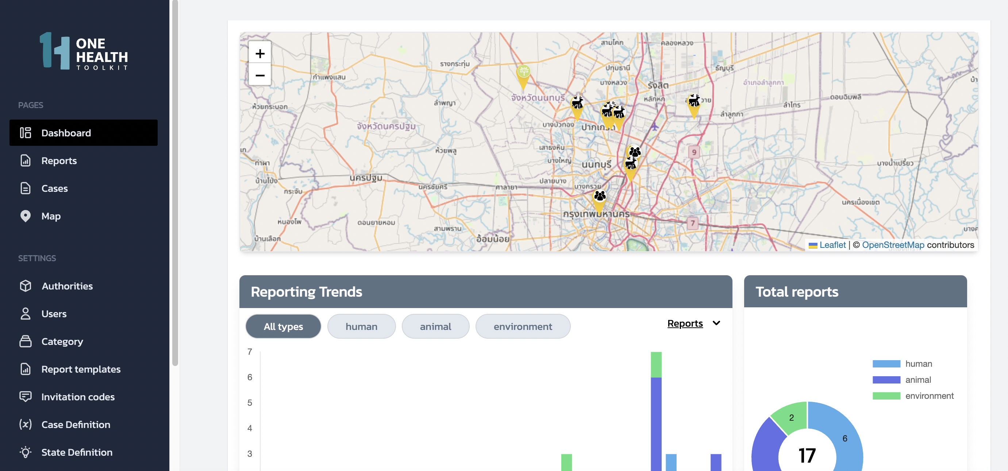1008x471 pixels.
Task: Click the Authorities cube icon
Action: (26, 286)
